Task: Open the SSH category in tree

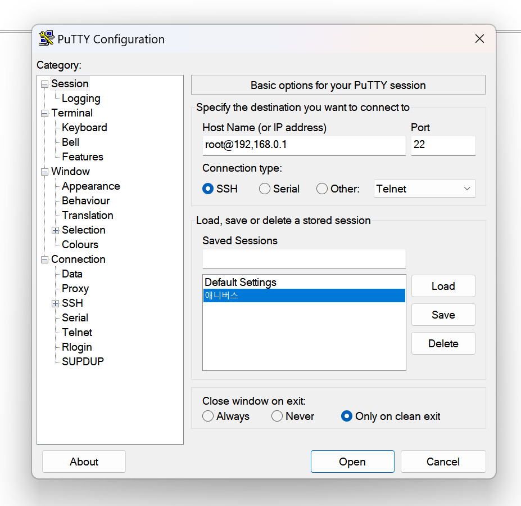Action: point(73,303)
